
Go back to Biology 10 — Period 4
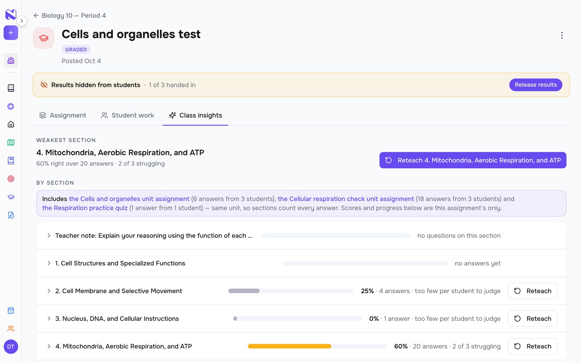point(69,16)
